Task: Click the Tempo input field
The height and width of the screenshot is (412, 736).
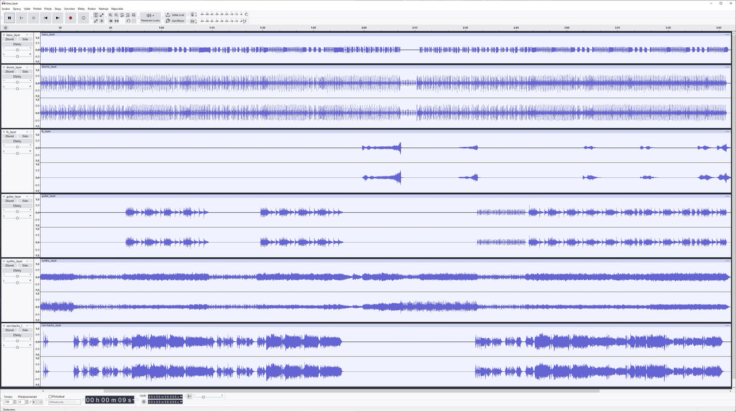Action: click(x=8, y=402)
